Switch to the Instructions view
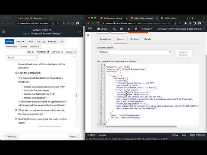207x155 pixels. (12, 46)
